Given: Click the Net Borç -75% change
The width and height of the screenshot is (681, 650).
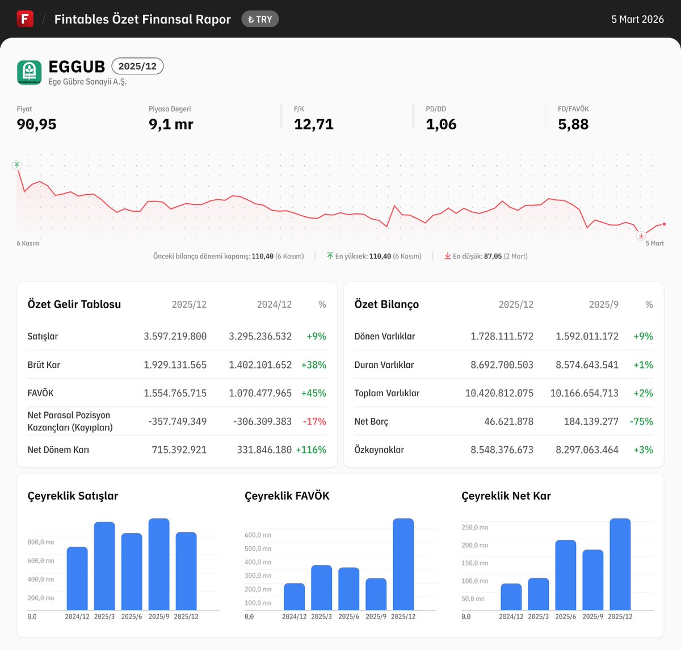Looking at the screenshot, I should [641, 421].
